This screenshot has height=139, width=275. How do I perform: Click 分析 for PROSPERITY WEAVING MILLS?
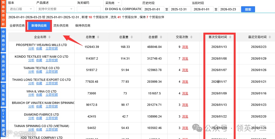31,48
